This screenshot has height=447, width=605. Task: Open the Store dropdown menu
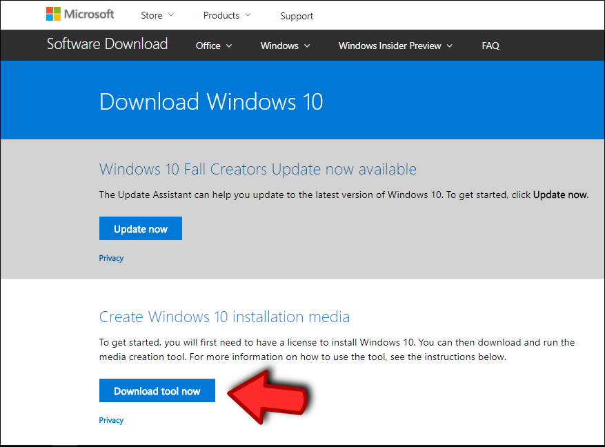click(157, 15)
